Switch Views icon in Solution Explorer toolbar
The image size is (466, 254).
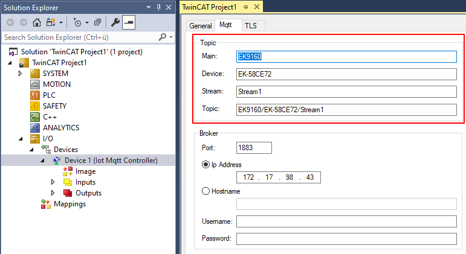51,22
